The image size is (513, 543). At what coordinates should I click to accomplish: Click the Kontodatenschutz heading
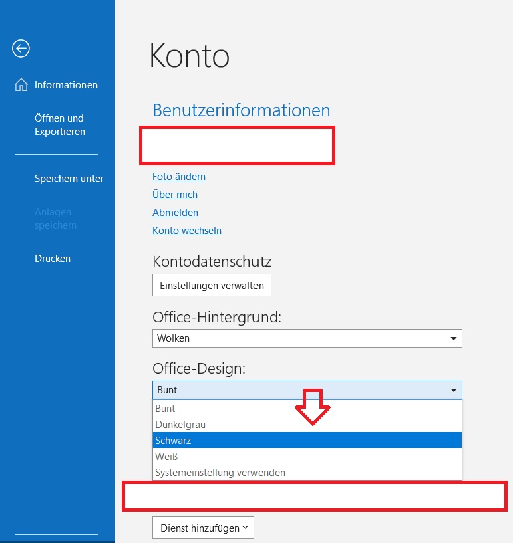tap(212, 261)
